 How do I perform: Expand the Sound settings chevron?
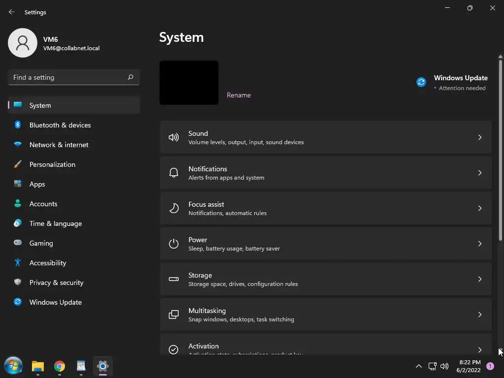479,138
